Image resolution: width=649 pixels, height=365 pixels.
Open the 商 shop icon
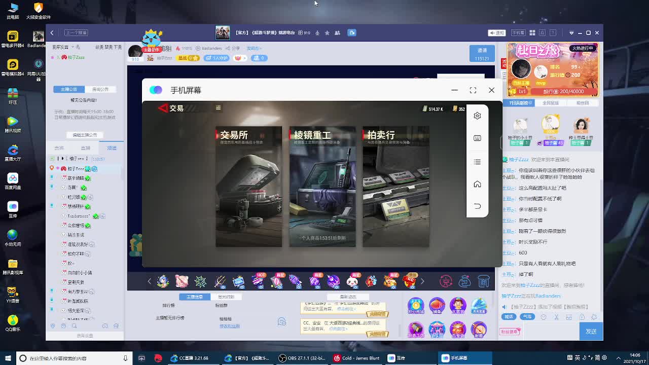click(484, 281)
